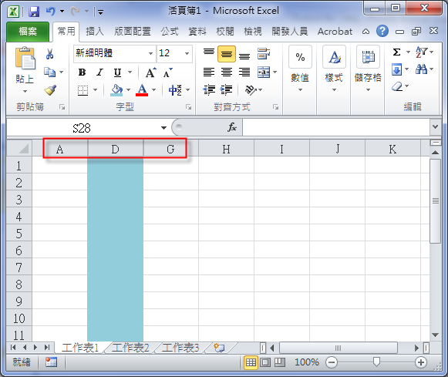The width and height of the screenshot is (448, 377).
Task: Click the Paste clipboard icon
Action: coord(25,59)
